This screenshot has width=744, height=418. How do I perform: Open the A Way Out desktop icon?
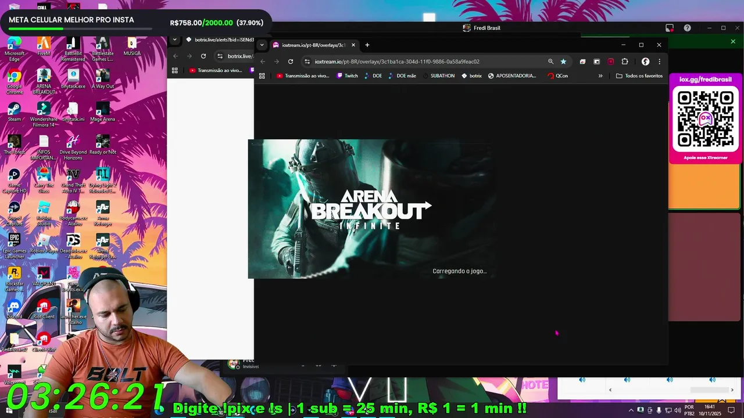tap(102, 79)
